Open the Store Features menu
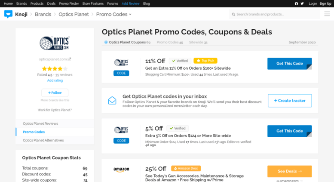Image resolution: width=334 pixels, height=182 pixels. pos(93,3)
